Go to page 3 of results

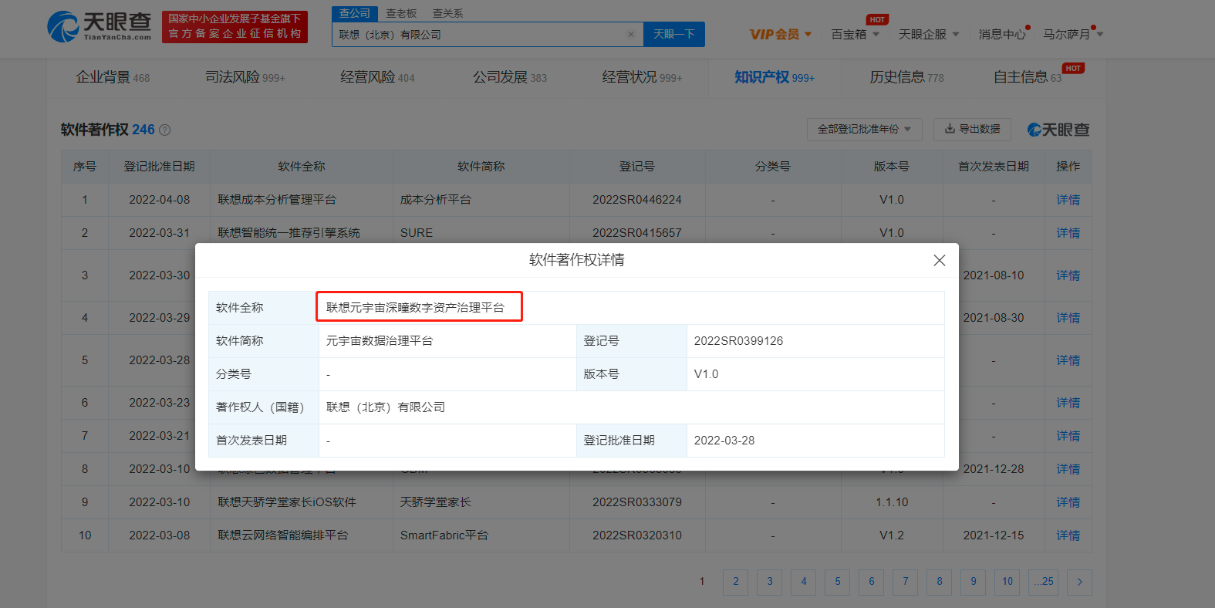tap(770, 582)
